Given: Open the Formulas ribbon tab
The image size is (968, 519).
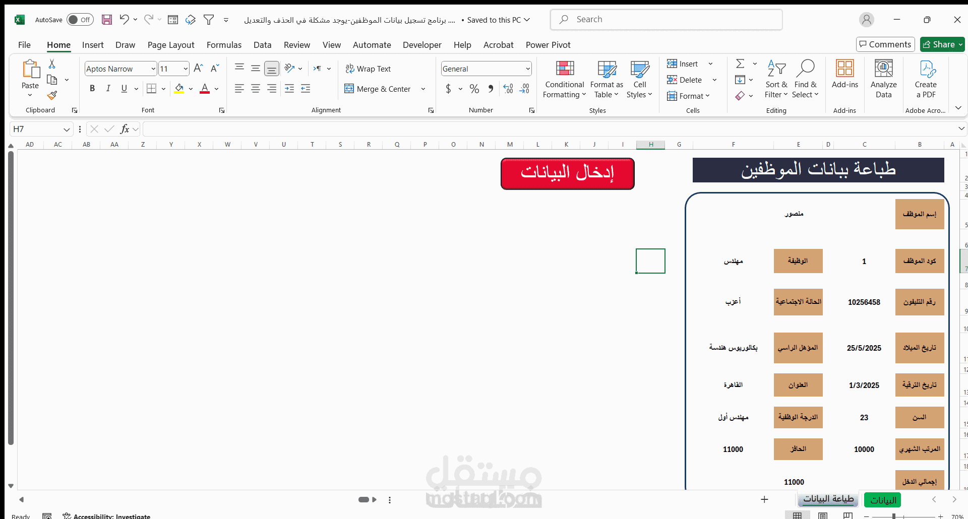Looking at the screenshot, I should pos(224,45).
